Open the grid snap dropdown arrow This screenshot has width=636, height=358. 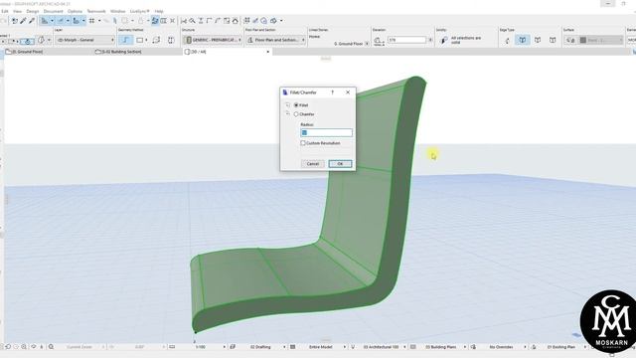pos(99,20)
